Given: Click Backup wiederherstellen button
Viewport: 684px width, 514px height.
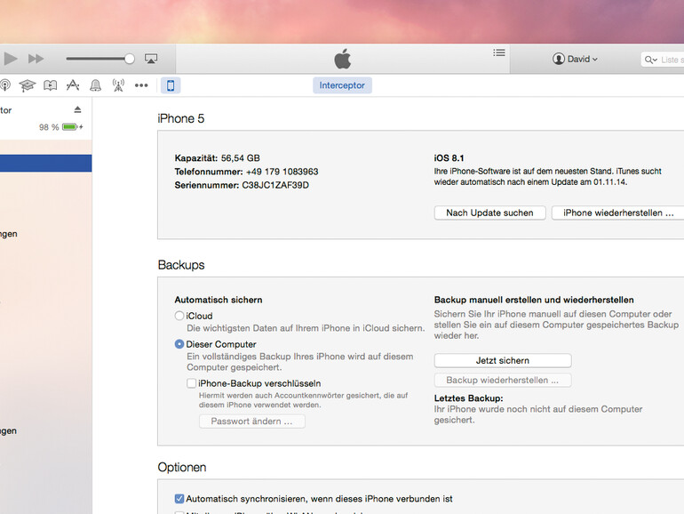Looking at the screenshot, I should (503, 381).
